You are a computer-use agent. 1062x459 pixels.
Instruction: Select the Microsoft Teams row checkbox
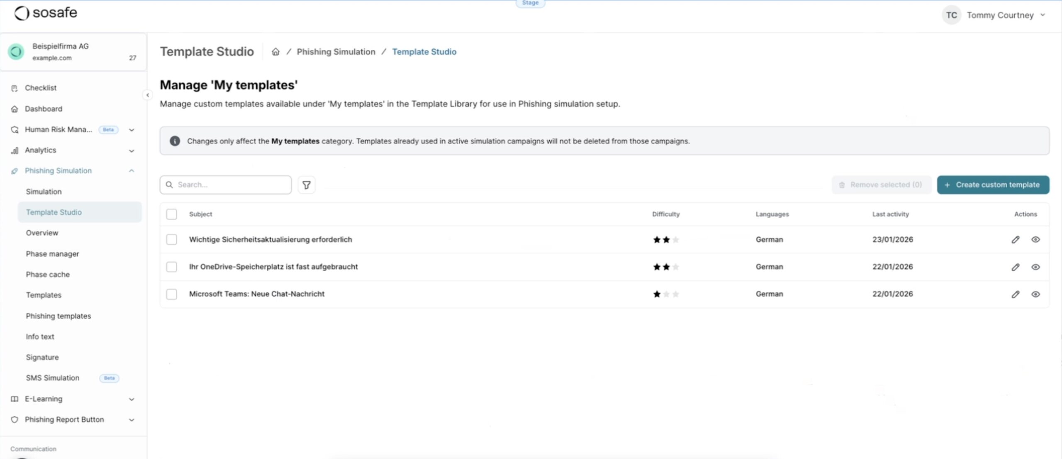click(x=171, y=294)
